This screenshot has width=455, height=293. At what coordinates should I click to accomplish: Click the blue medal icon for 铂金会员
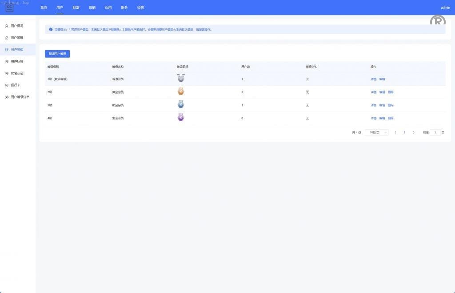[180, 105]
